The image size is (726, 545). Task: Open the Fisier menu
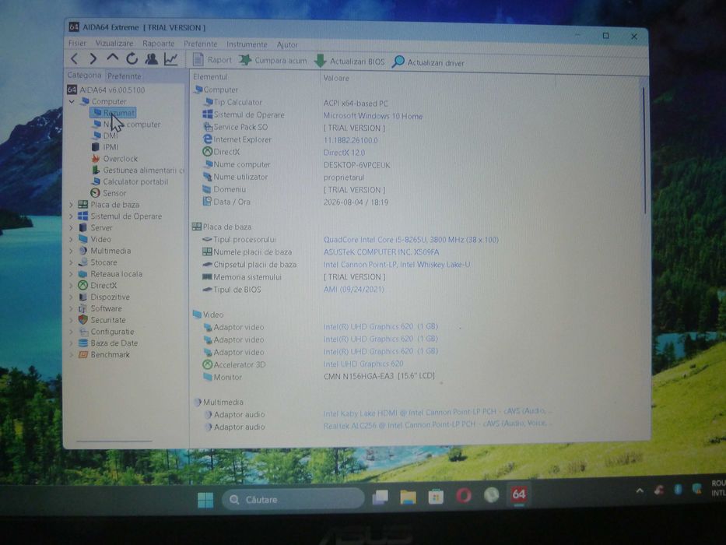pyautogui.click(x=77, y=43)
